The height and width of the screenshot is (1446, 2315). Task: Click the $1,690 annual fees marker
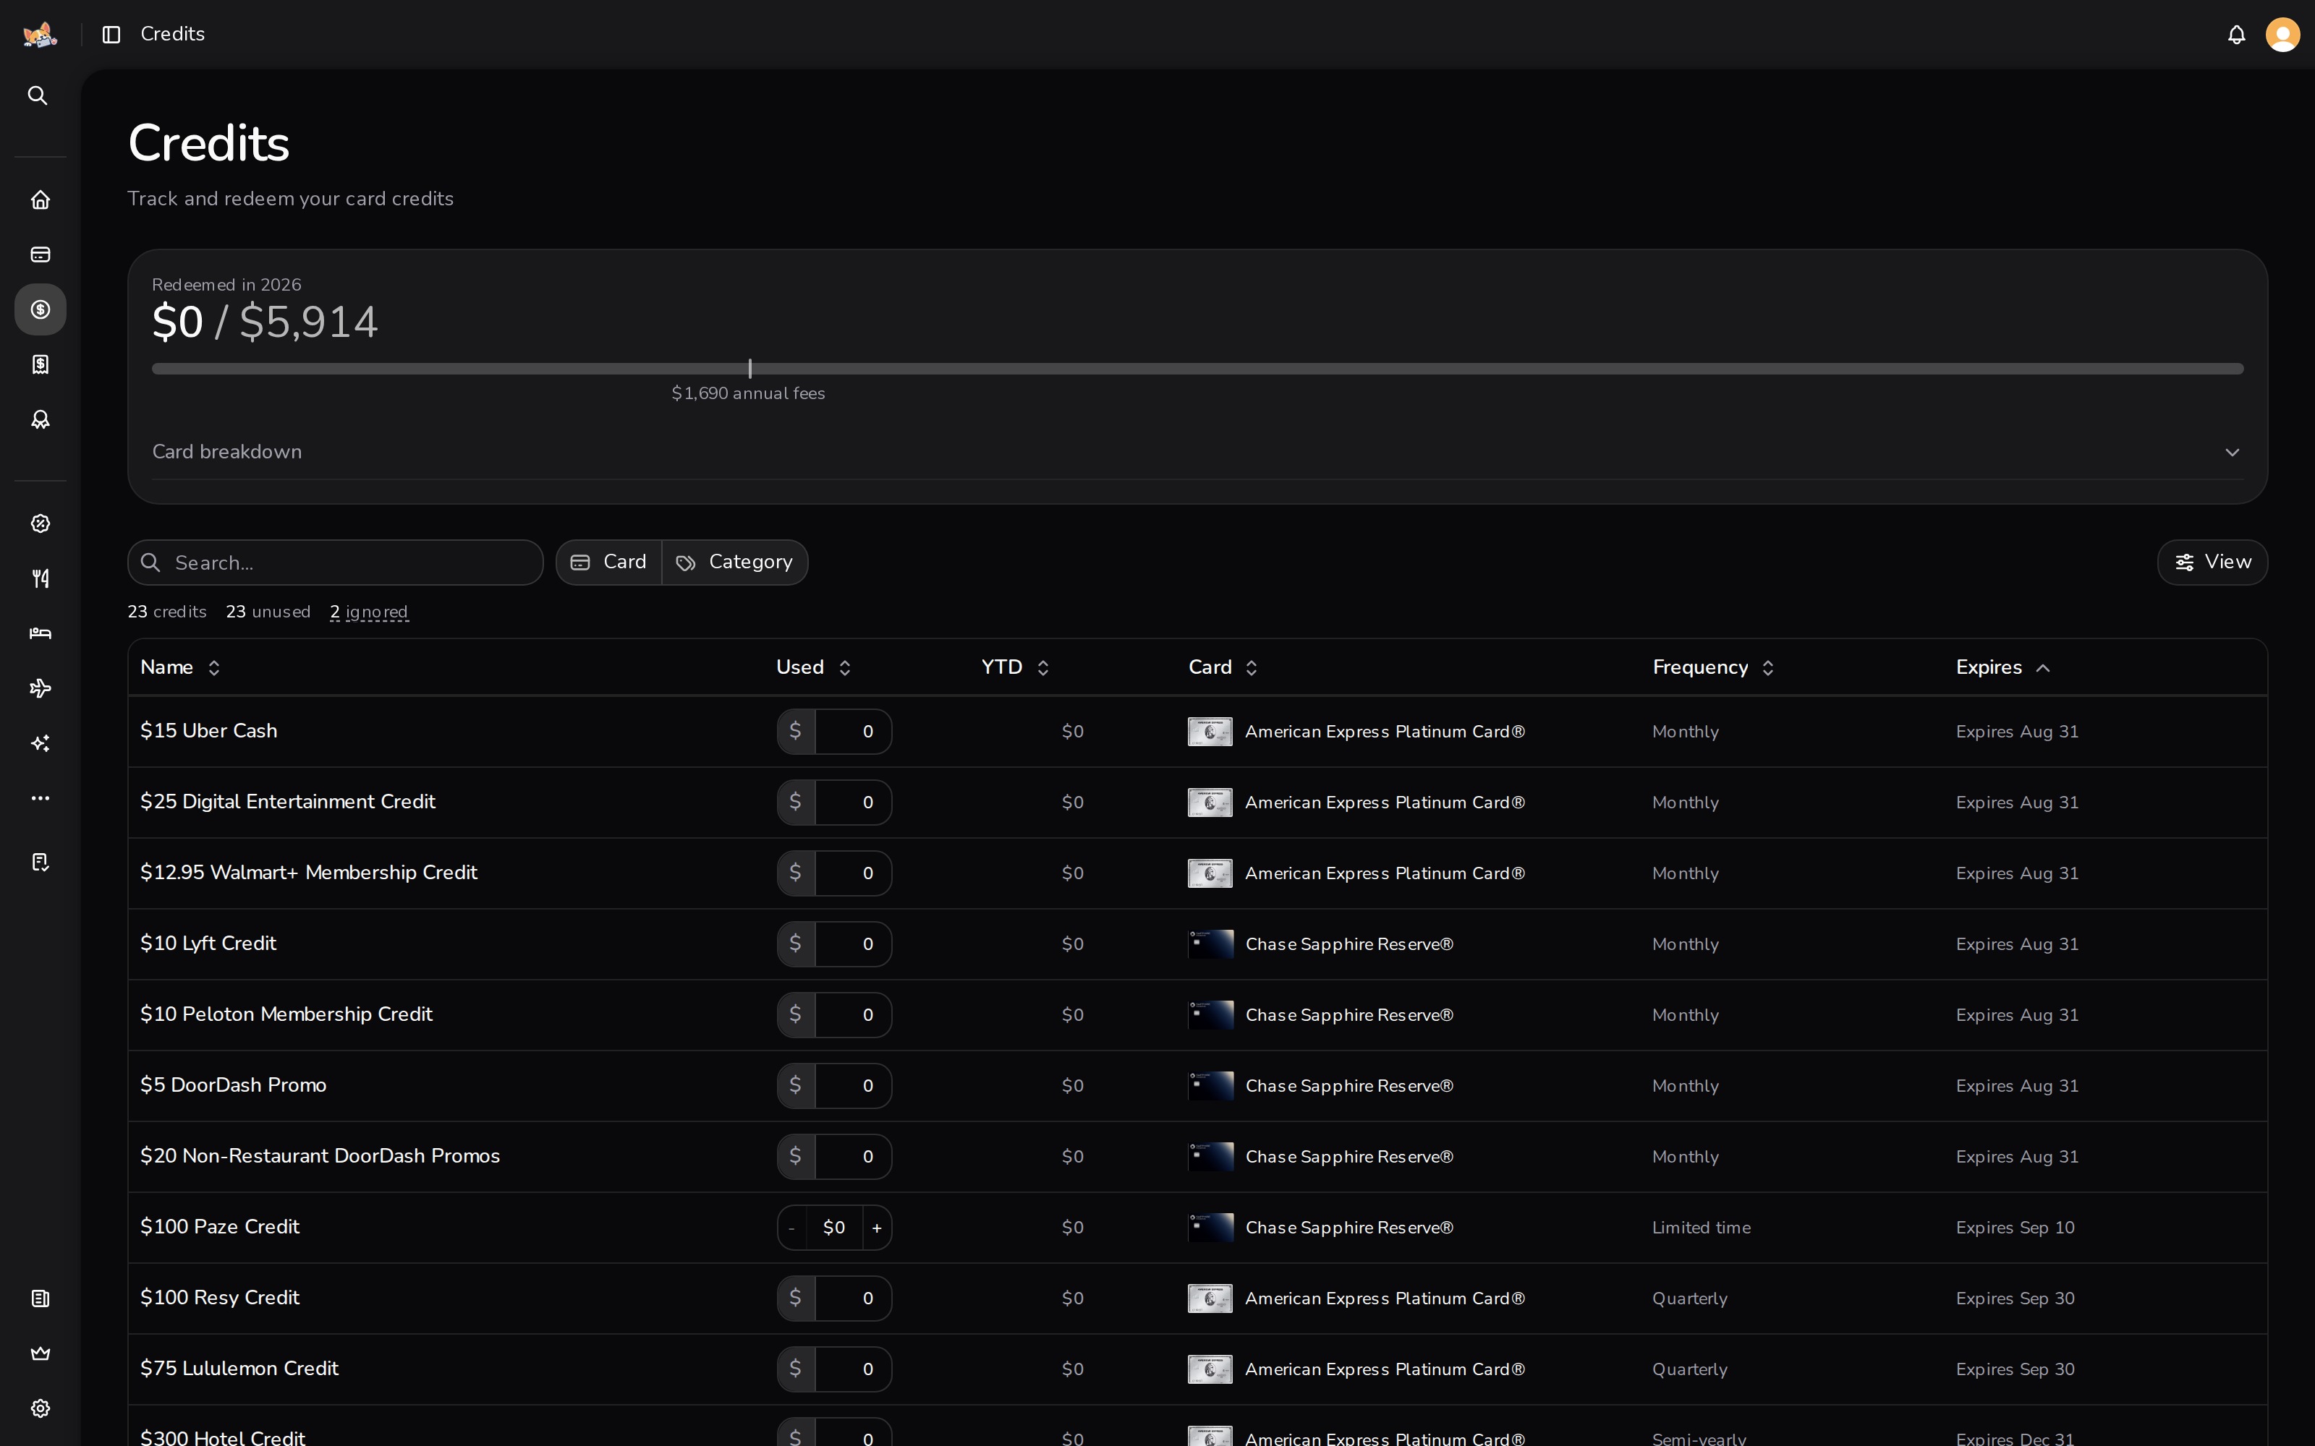tap(748, 393)
